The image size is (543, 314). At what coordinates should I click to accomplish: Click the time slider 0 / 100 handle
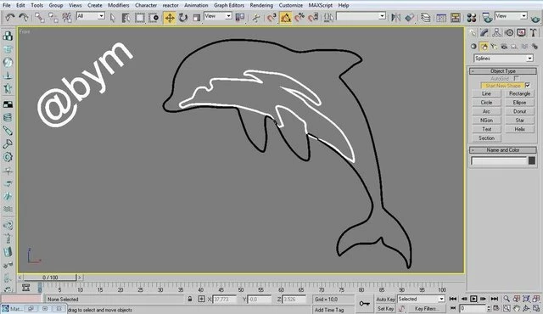[50, 278]
